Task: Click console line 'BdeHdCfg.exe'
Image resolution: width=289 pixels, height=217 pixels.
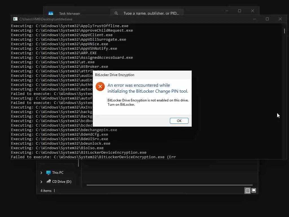Action: (x=60, y=134)
